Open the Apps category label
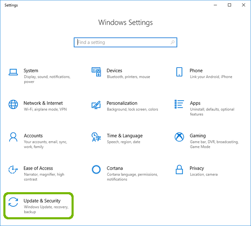Viewport: 251px width, 226px height. click(x=195, y=103)
